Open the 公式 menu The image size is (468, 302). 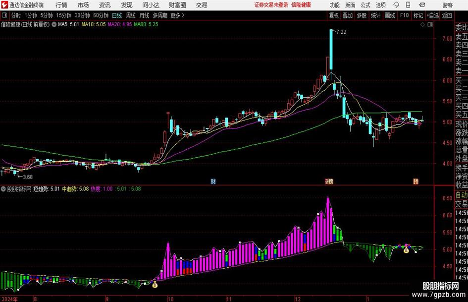tap(365, 5)
